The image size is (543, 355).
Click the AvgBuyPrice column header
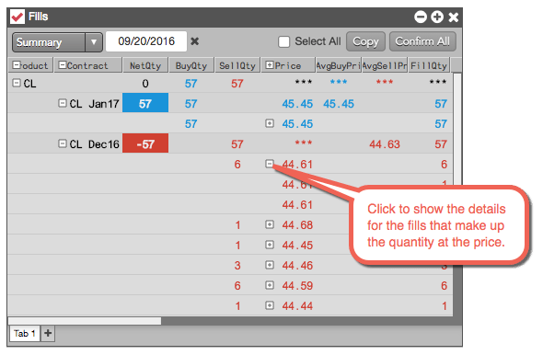coord(339,65)
